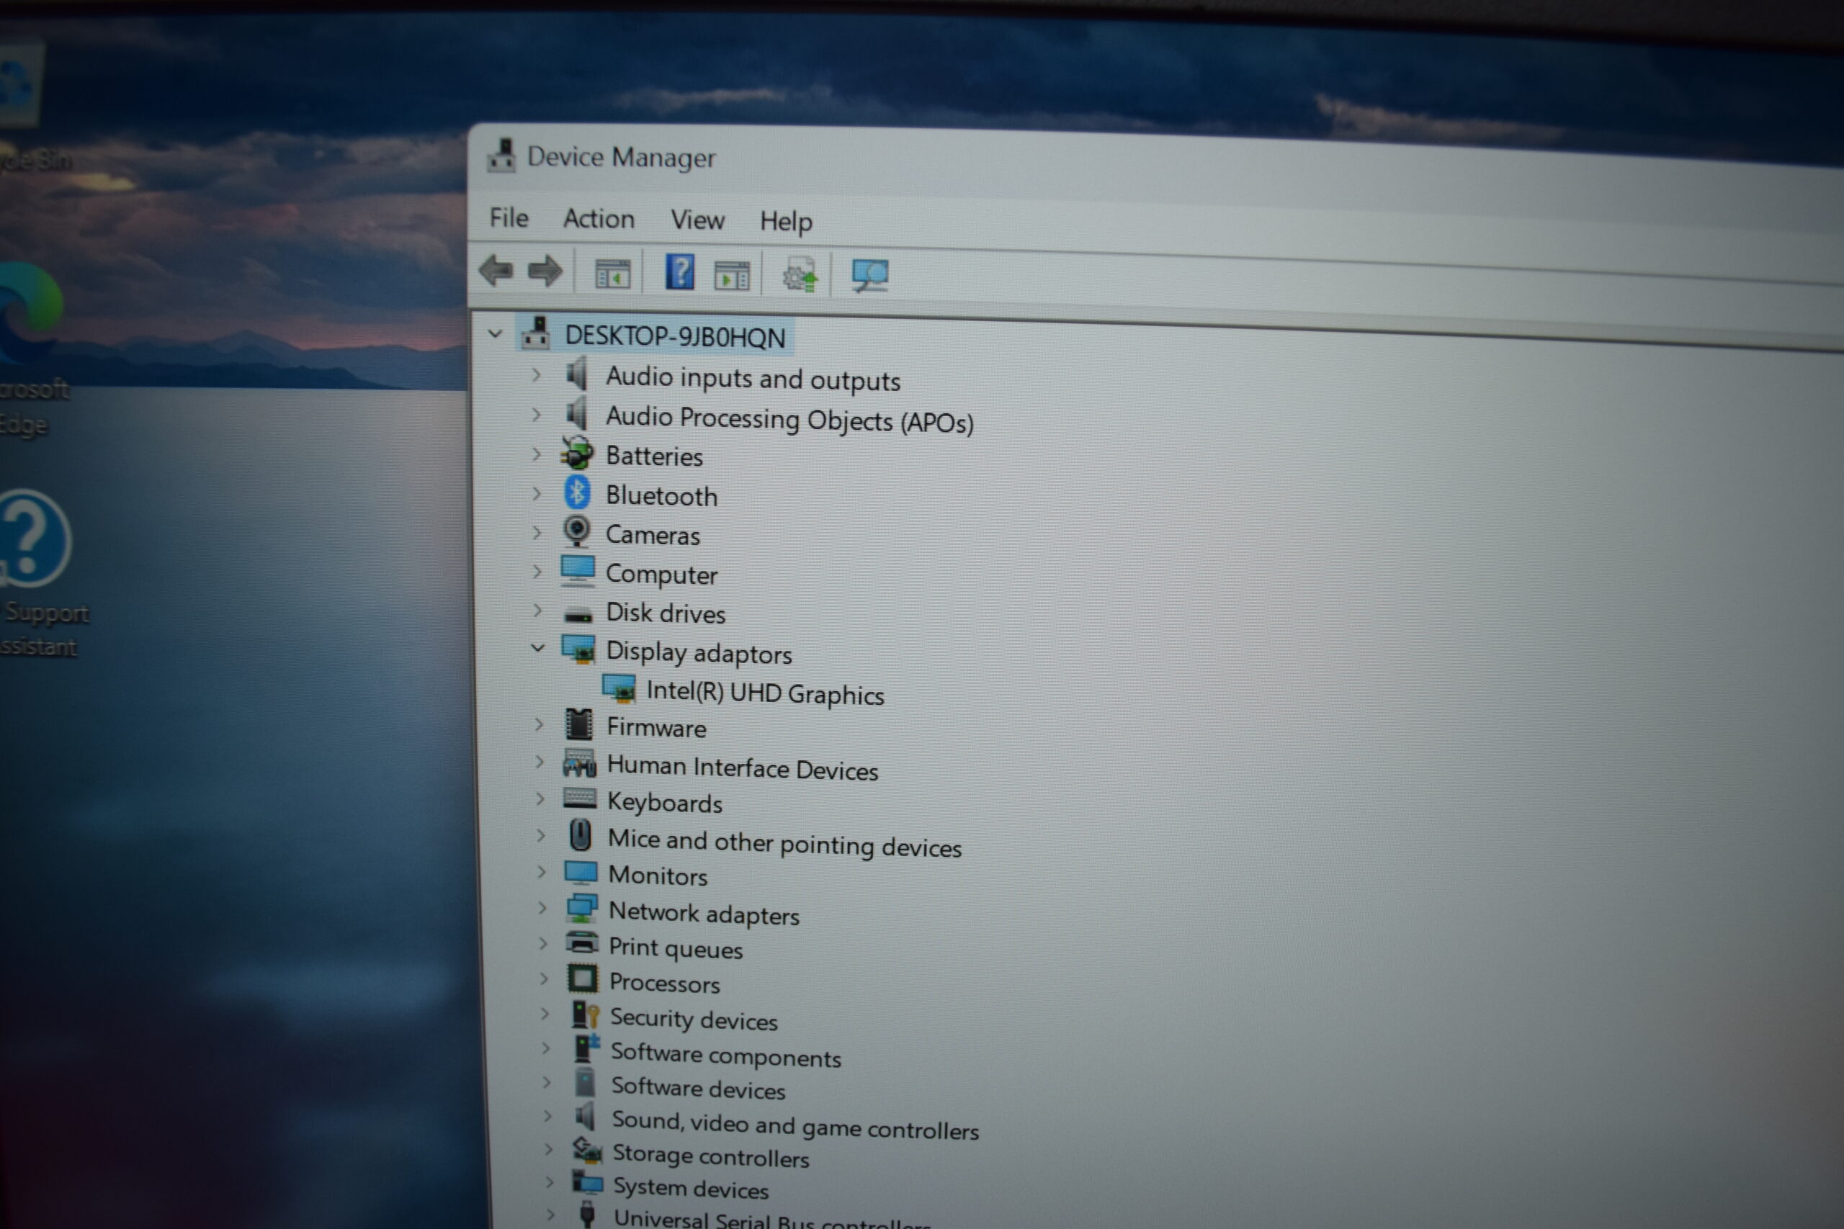Image resolution: width=1844 pixels, height=1229 pixels.
Task: Select the Disk drives label
Action: tap(666, 613)
